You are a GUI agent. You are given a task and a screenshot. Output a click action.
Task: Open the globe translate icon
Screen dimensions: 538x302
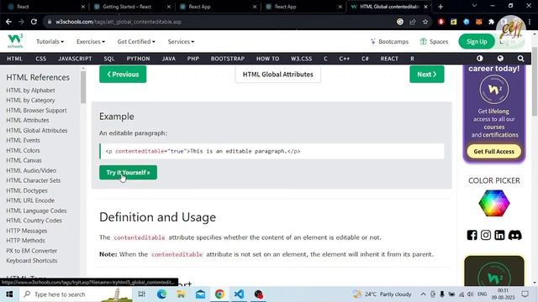(500, 59)
